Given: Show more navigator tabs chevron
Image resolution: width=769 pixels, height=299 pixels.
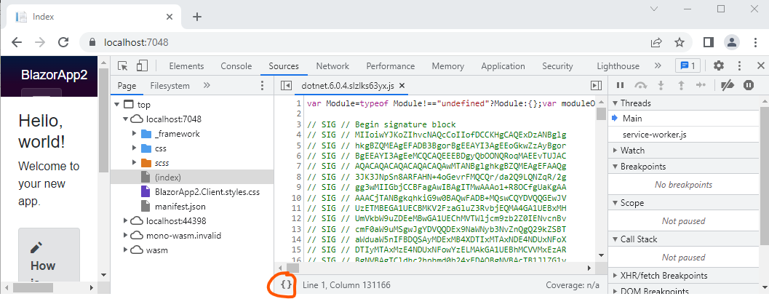Looking at the screenshot, I should [207, 85].
